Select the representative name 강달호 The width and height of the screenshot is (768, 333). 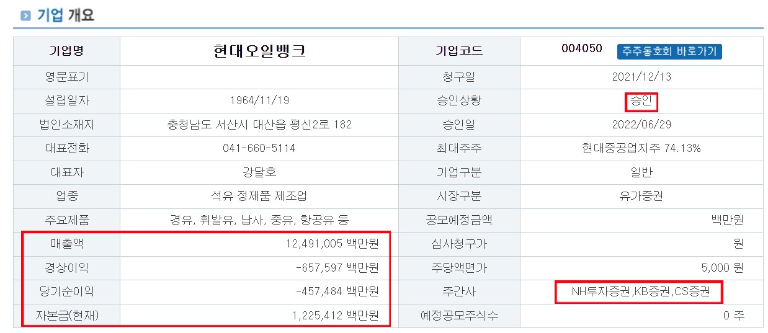coord(259,172)
